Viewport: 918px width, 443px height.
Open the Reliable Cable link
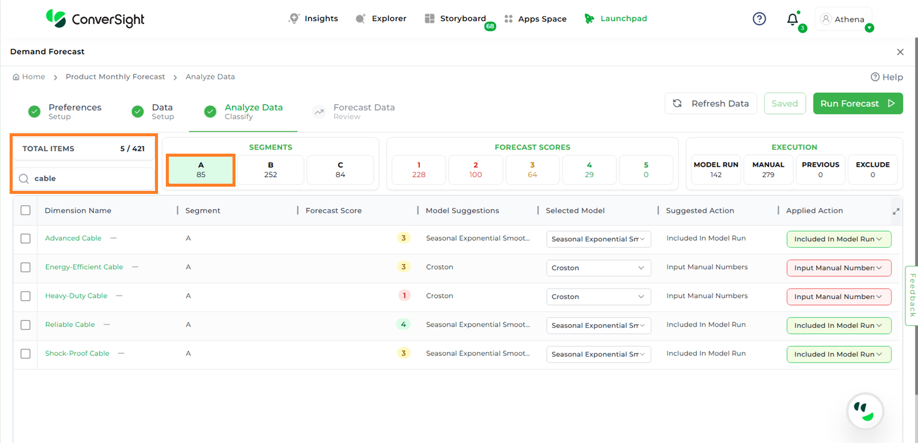[x=70, y=325]
